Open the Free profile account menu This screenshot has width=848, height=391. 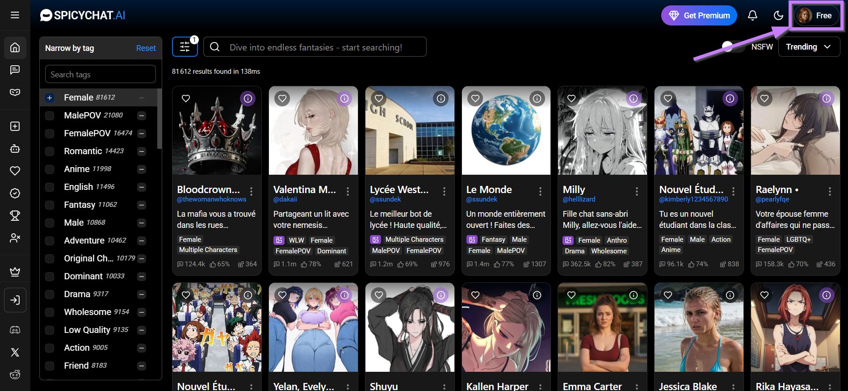click(816, 16)
